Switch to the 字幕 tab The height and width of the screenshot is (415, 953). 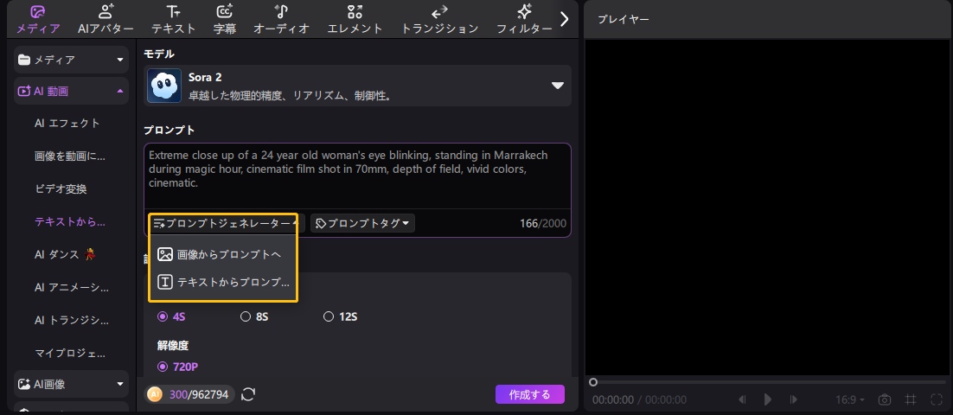tap(225, 19)
